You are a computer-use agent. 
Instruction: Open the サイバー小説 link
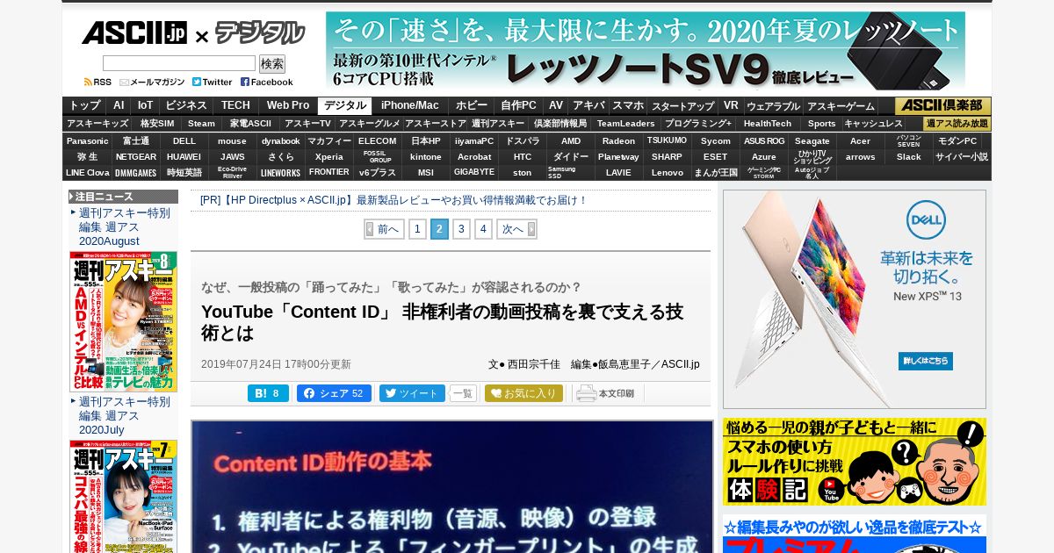962,156
